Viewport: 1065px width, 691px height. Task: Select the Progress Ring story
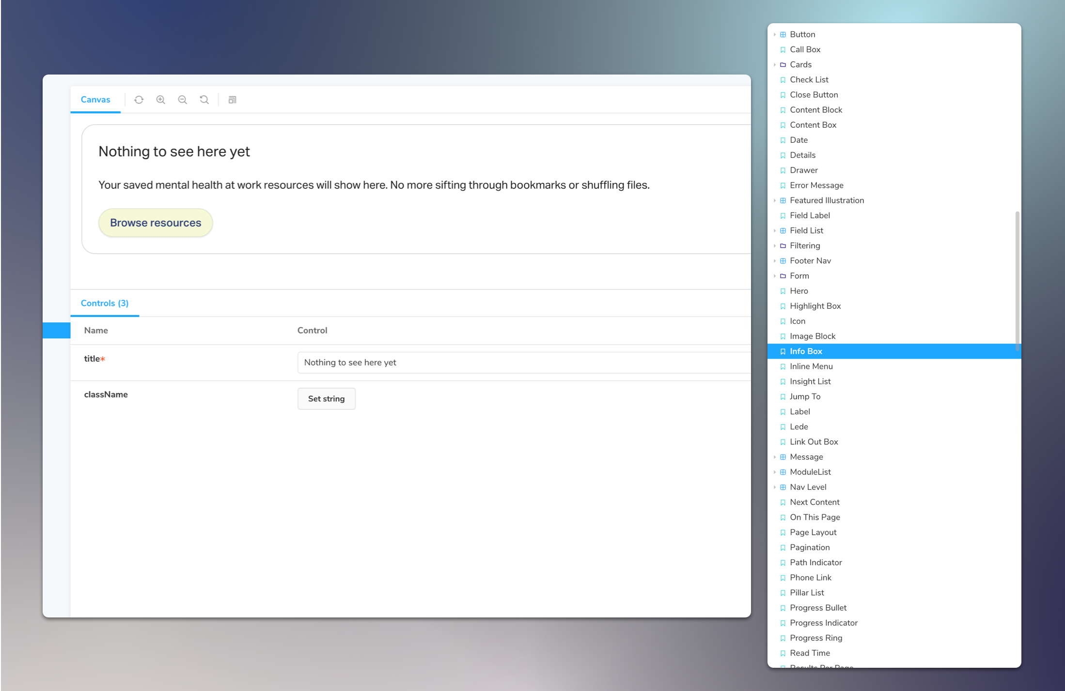click(x=816, y=638)
